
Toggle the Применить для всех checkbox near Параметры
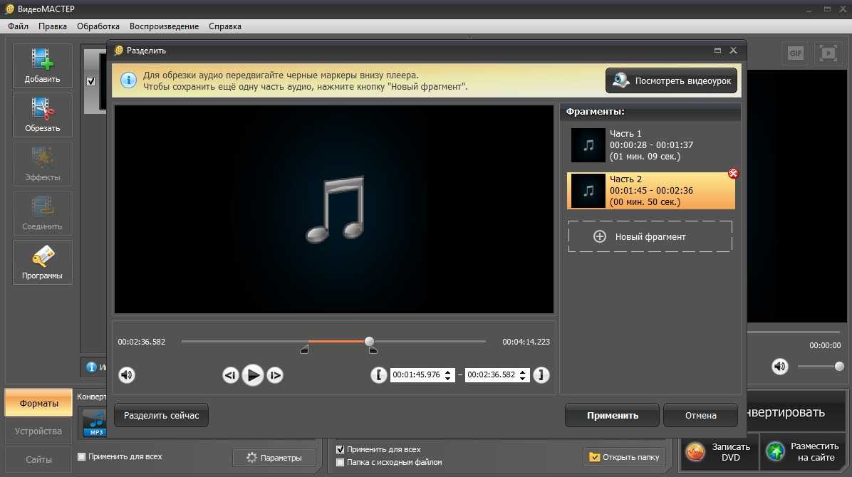[81, 456]
